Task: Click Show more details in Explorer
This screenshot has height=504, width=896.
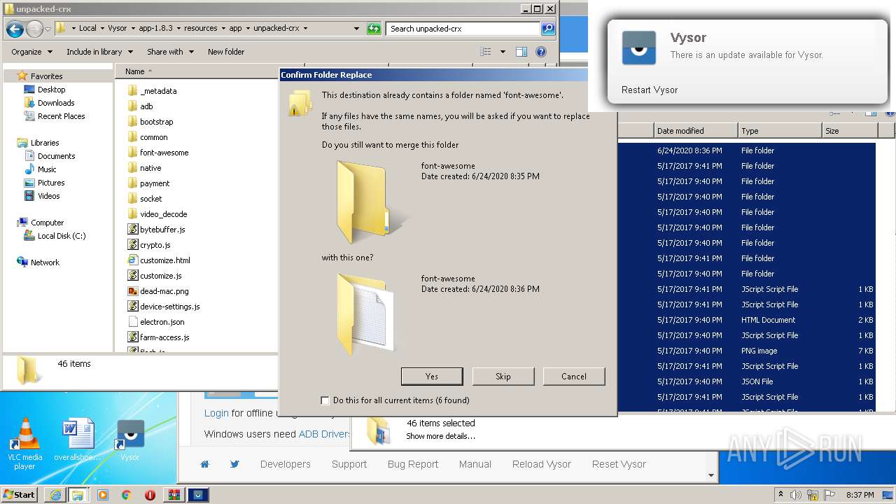Action: (440, 436)
